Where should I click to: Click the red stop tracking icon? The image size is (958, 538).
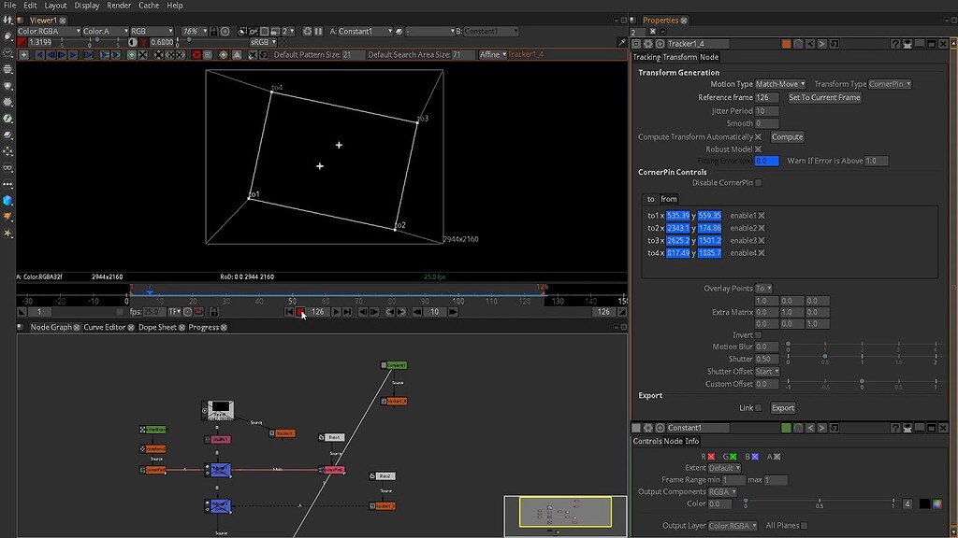[196, 55]
